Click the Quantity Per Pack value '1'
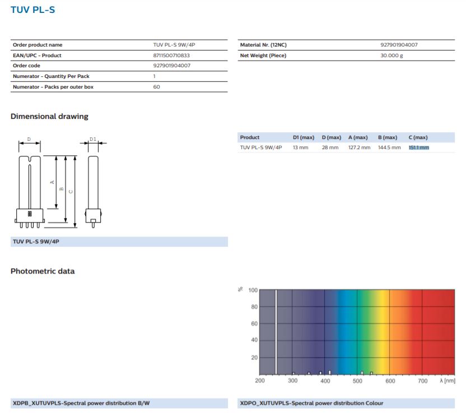The image size is (466, 416). (154, 76)
